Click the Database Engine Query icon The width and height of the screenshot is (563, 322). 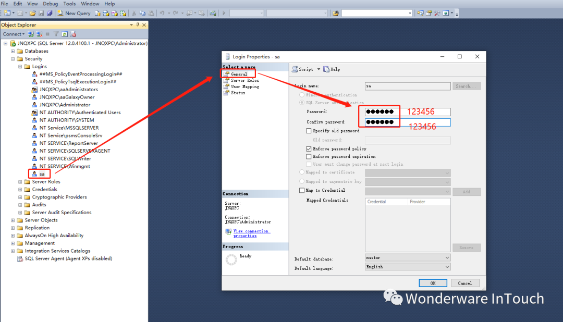pos(97,13)
